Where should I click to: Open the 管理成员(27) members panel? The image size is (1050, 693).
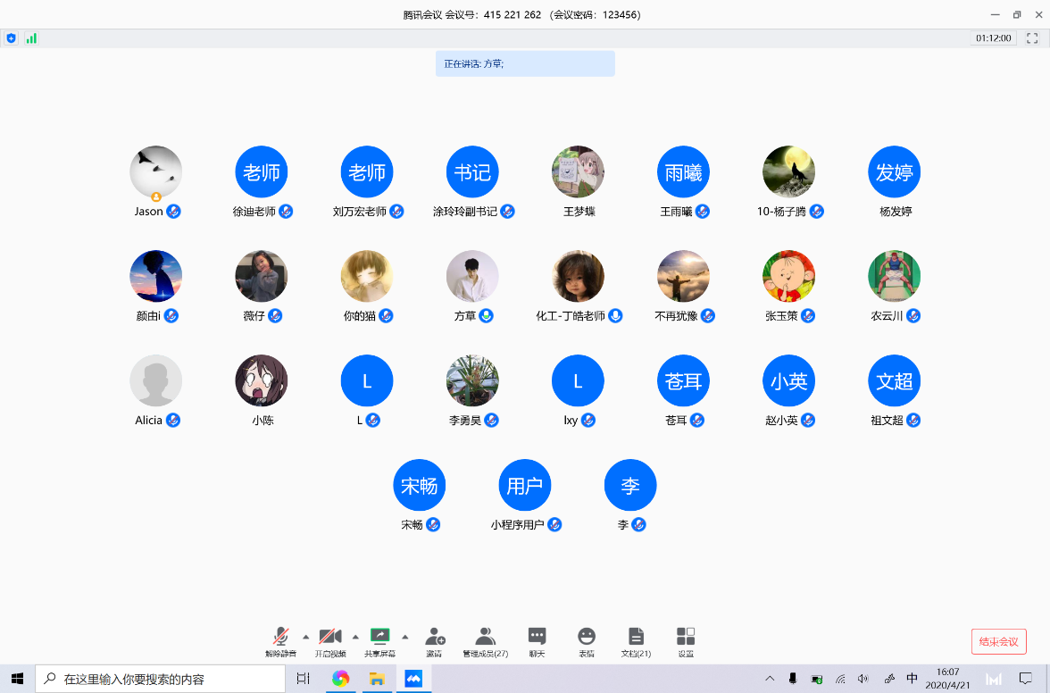point(485,638)
